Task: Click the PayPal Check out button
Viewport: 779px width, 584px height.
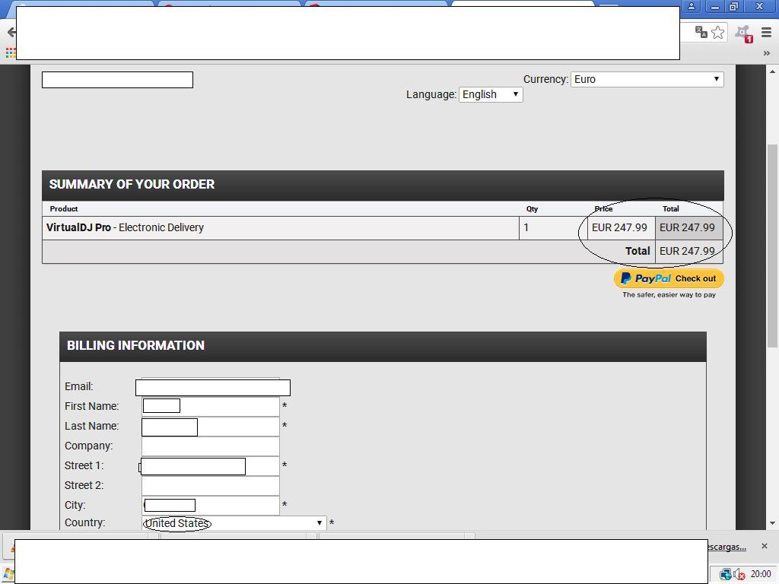Action: [x=669, y=278]
